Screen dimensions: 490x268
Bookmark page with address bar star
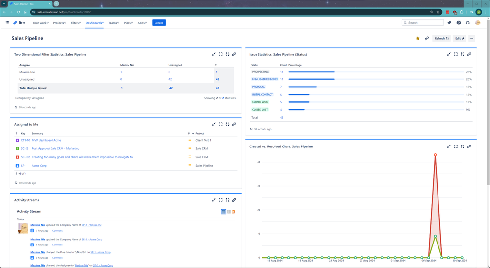click(x=438, y=12)
